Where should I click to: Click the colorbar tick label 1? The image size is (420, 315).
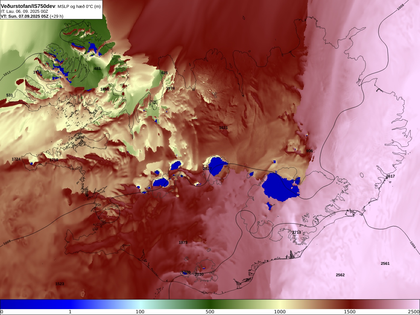pyautogui.click(x=70, y=312)
